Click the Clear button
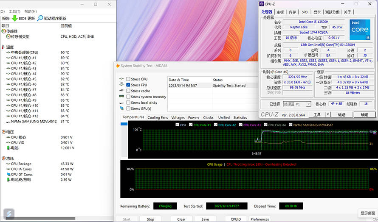The image size is (378, 222). click(181, 219)
